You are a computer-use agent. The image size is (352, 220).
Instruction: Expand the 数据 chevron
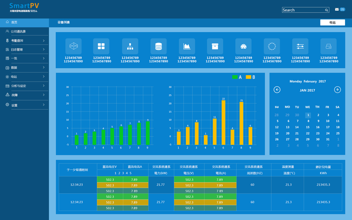coord(44,67)
